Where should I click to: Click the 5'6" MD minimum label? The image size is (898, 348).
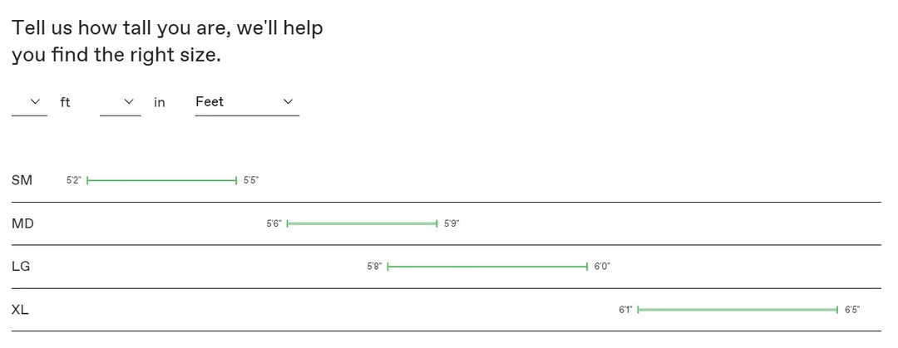(x=274, y=223)
